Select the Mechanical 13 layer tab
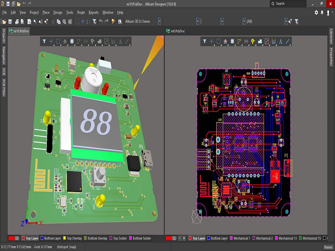The width and height of the screenshot is (335, 251). click(x=286, y=238)
